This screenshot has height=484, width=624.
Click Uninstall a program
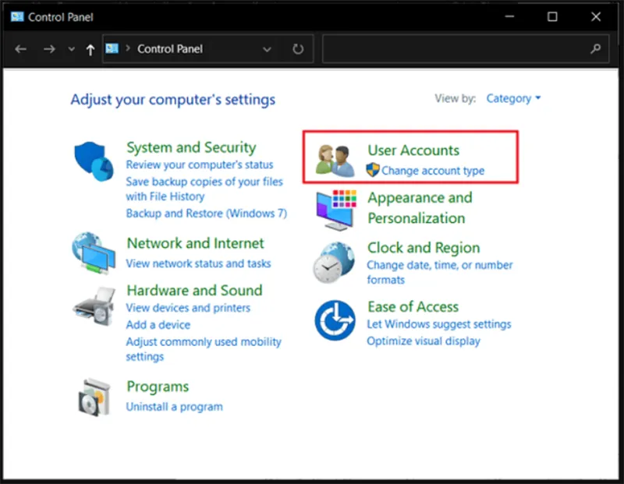coord(174,407)
